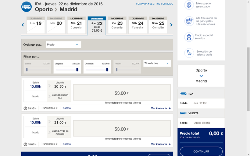Select the Sáb 24 date tab
Image resolution: width=250 pixels, height=156 pixels.
pyautogui.click(x=137, y=25)
